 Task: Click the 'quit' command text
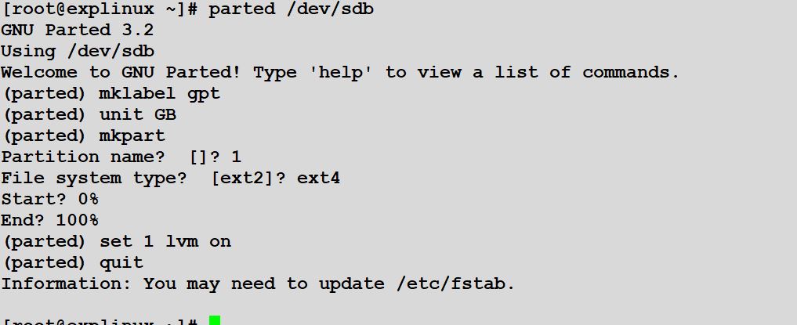point(121,262)
